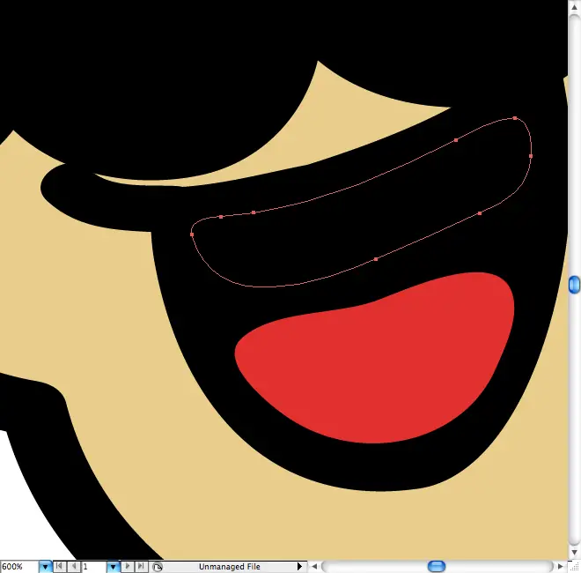581x573 pixels.
Task: Click the Version Cue status icon
Action: 157,567
